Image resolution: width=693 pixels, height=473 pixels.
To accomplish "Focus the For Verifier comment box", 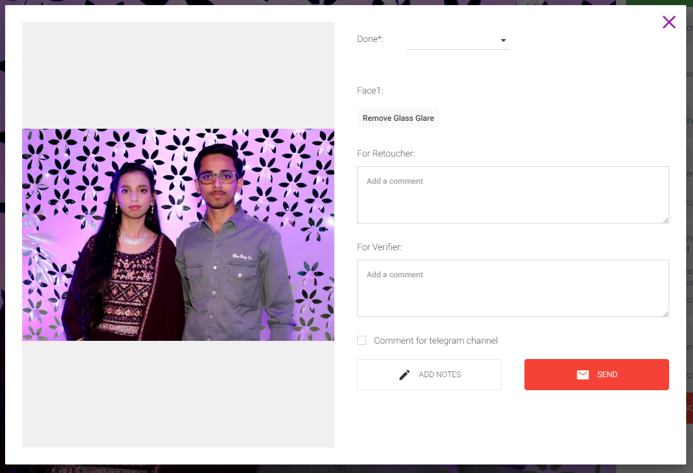I will (x=513, y=288).
